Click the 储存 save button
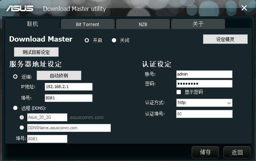The image size is (256, 161). [205, 152]
